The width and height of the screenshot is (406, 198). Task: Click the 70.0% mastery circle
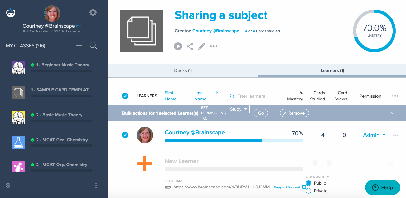click(374, 31)
